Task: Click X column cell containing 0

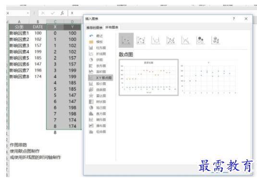Action: [x=55, y=33]
